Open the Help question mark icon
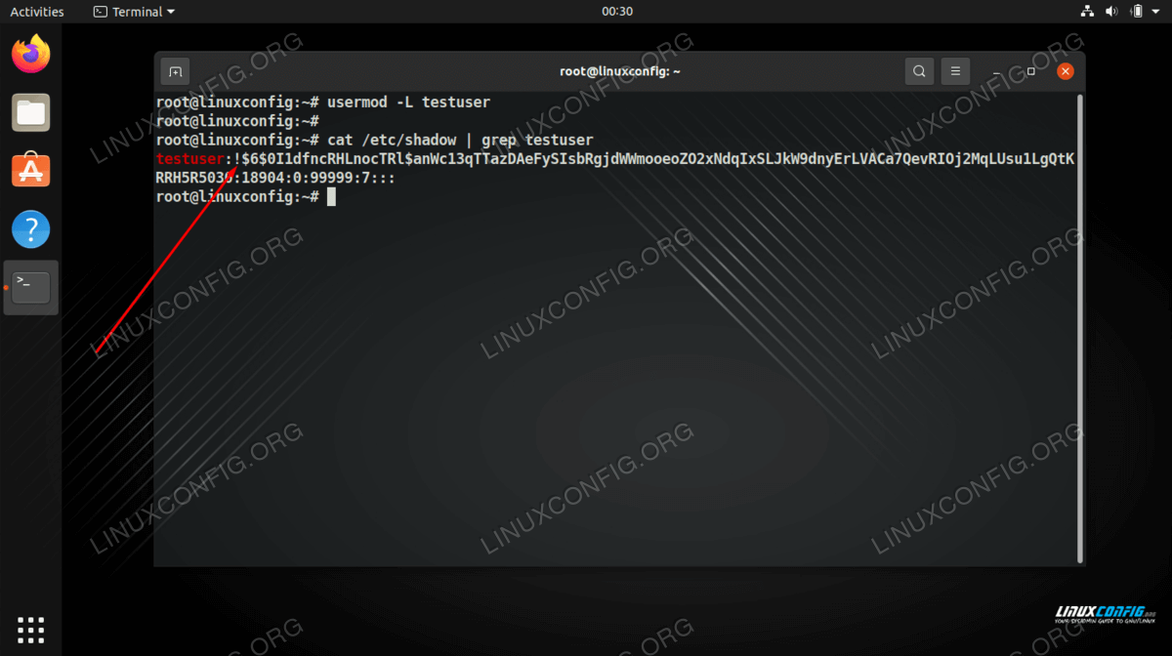This screenshot has height=656, width=1172. (31, 229)
